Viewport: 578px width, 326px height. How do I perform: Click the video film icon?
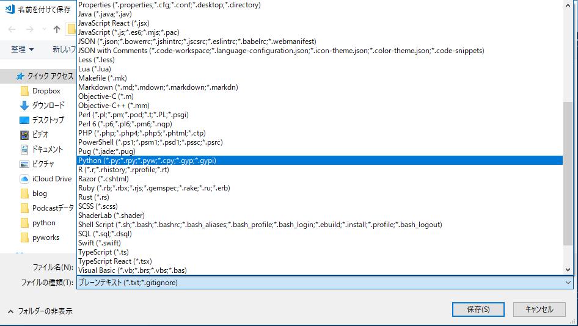click(24, 135)
